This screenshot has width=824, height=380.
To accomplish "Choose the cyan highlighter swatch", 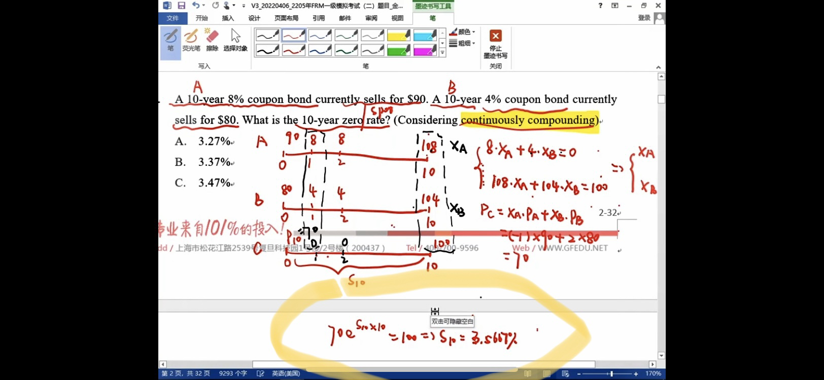I will click(425, 35).
